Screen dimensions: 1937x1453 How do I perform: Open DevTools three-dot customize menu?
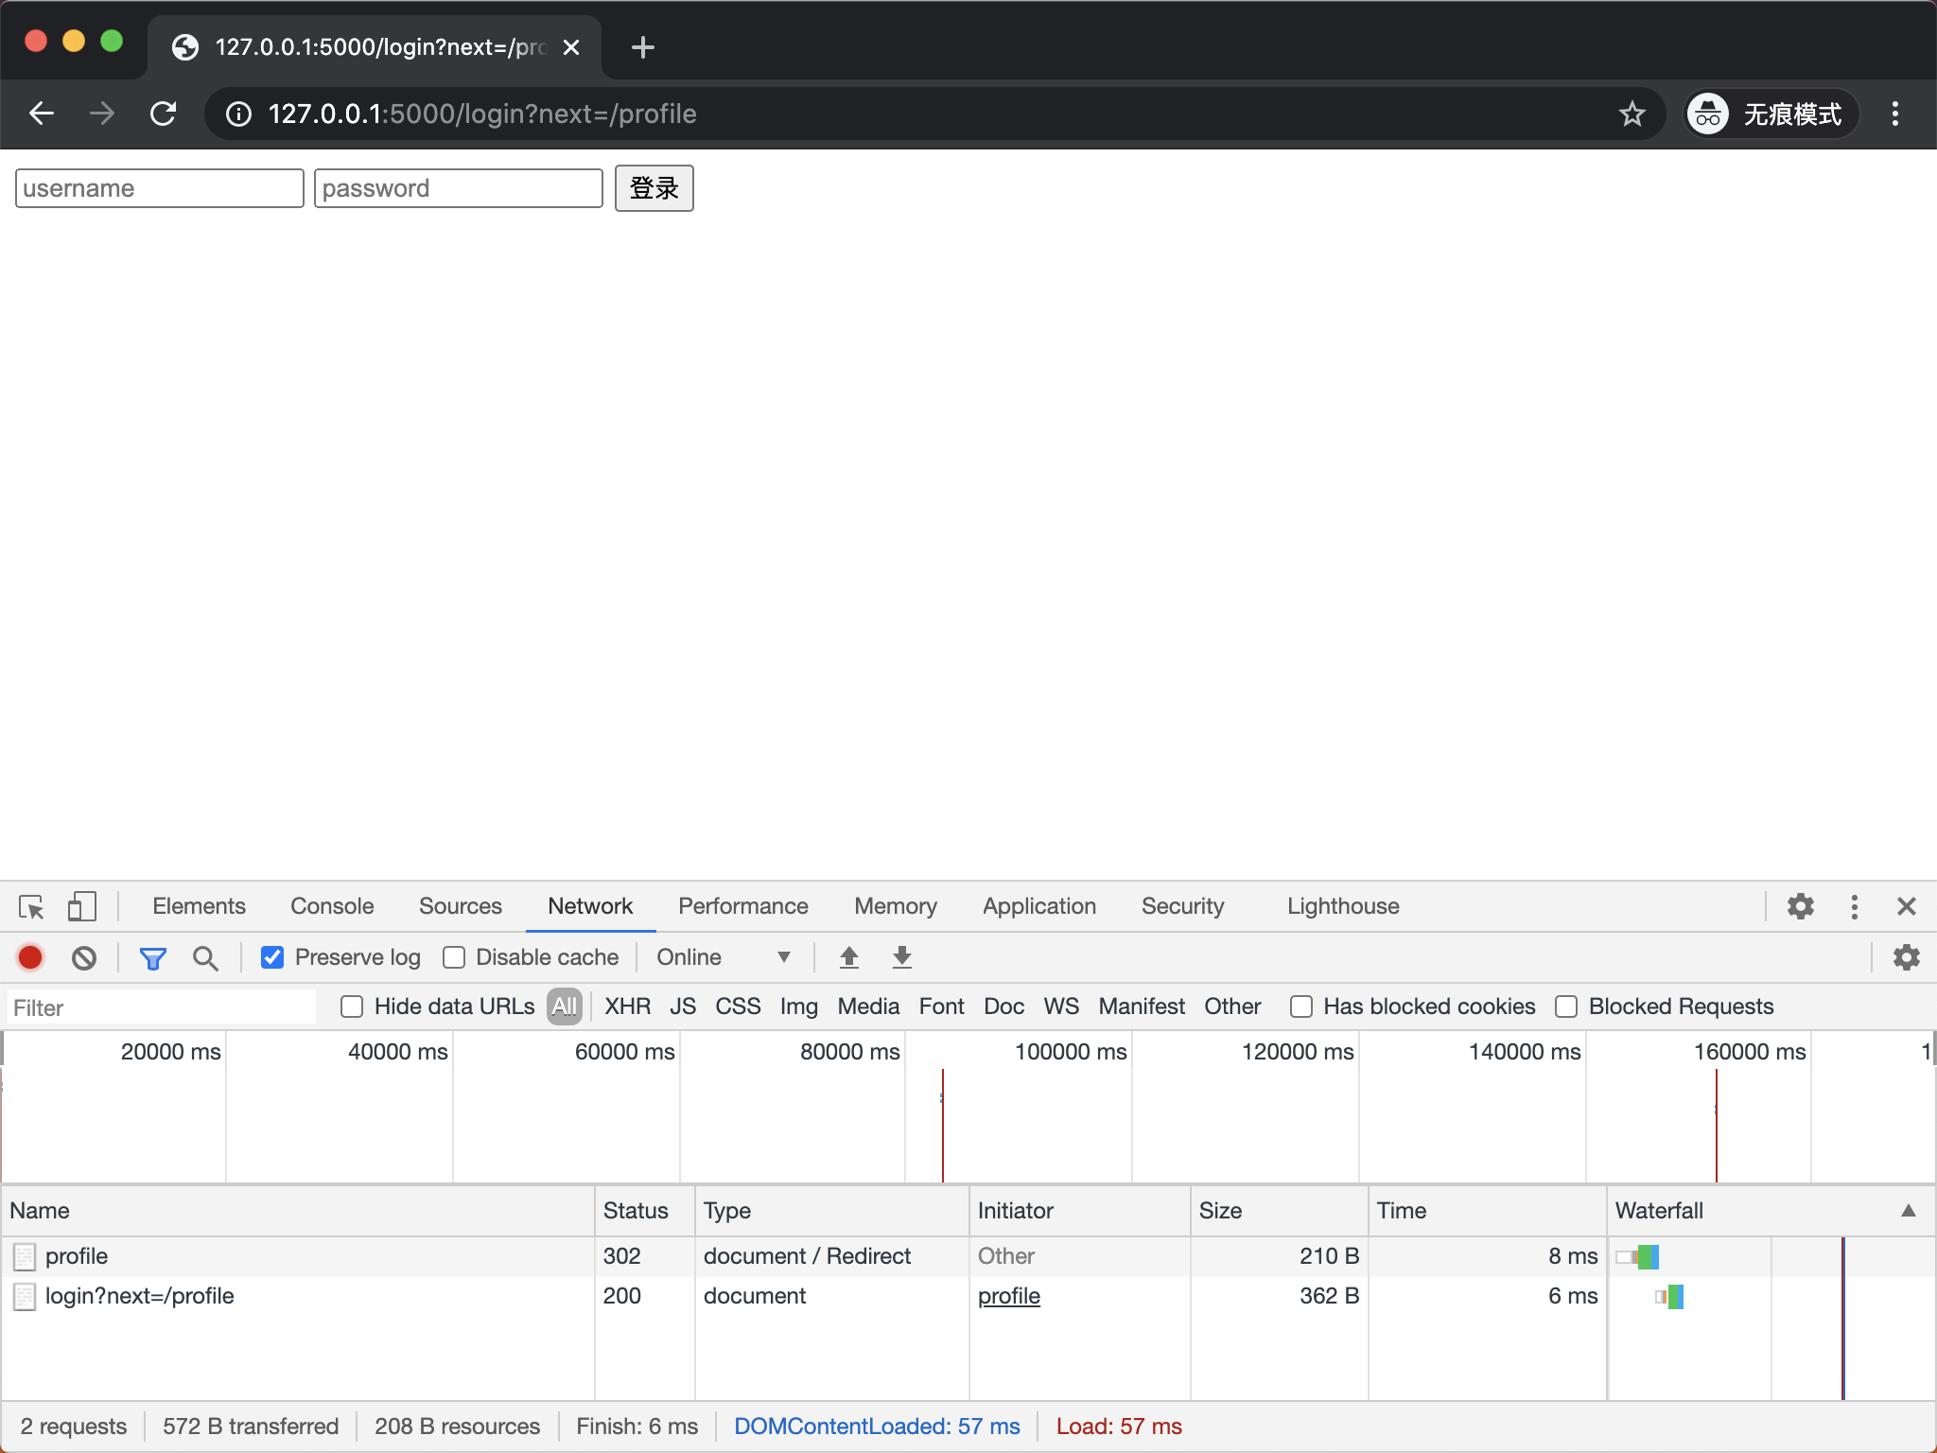(x=1854, y=906)
